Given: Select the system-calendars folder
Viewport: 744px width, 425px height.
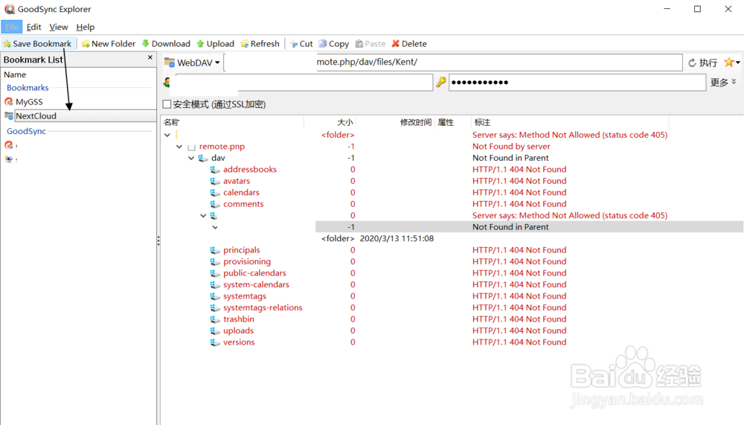Looking at the screenshot, I should [x=256, y=284].
